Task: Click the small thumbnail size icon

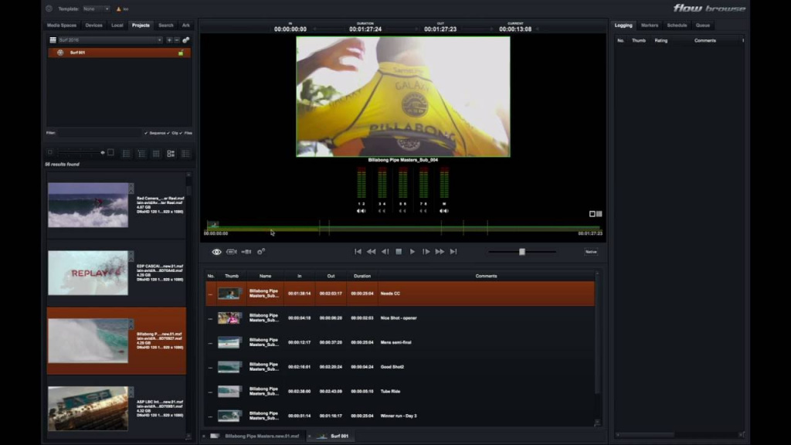Action: point(50,152)
